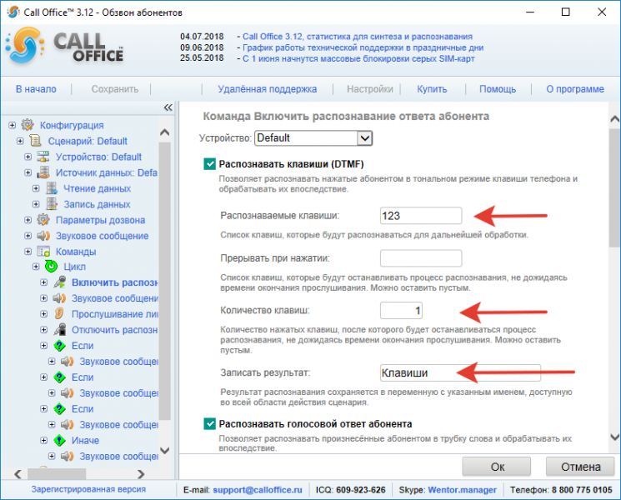Click Купить in the toolbar
Viewport: 621px width, 500px height.
(x=432, y=89)
